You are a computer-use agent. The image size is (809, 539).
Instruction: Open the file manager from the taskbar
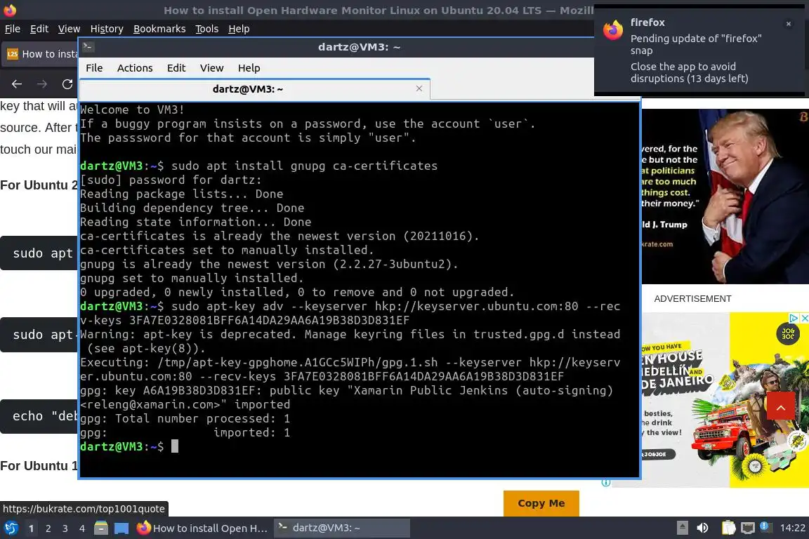[x=101, y=528]
